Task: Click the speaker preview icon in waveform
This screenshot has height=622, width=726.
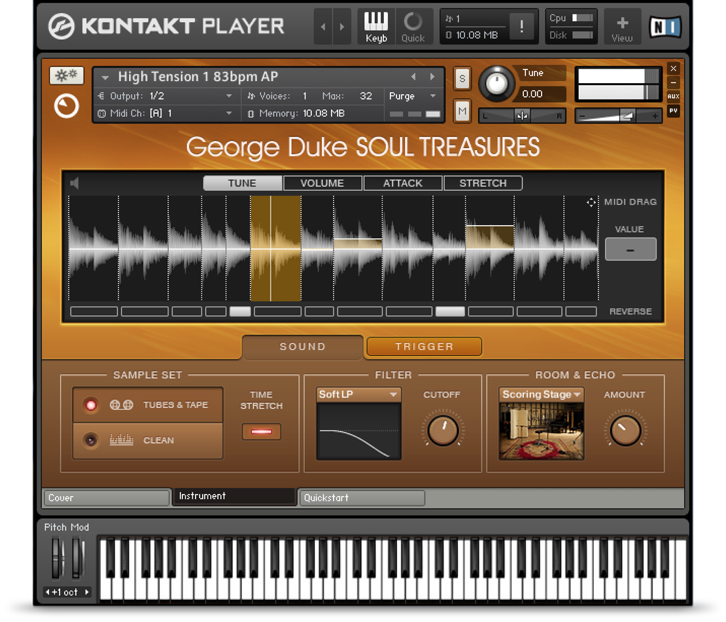Action: (x=75, y=183)
